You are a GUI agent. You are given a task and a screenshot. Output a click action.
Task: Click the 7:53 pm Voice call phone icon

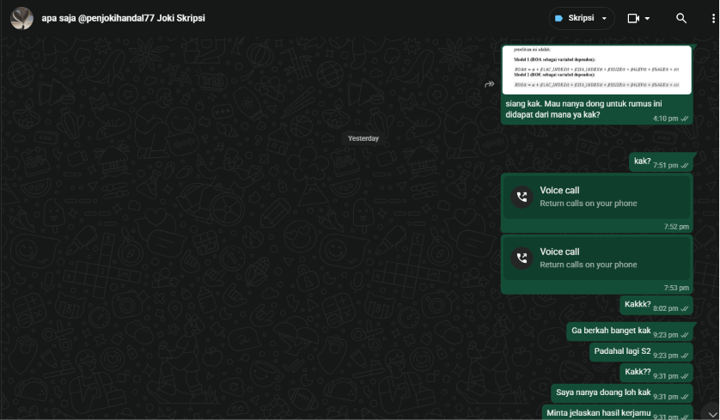522,258
